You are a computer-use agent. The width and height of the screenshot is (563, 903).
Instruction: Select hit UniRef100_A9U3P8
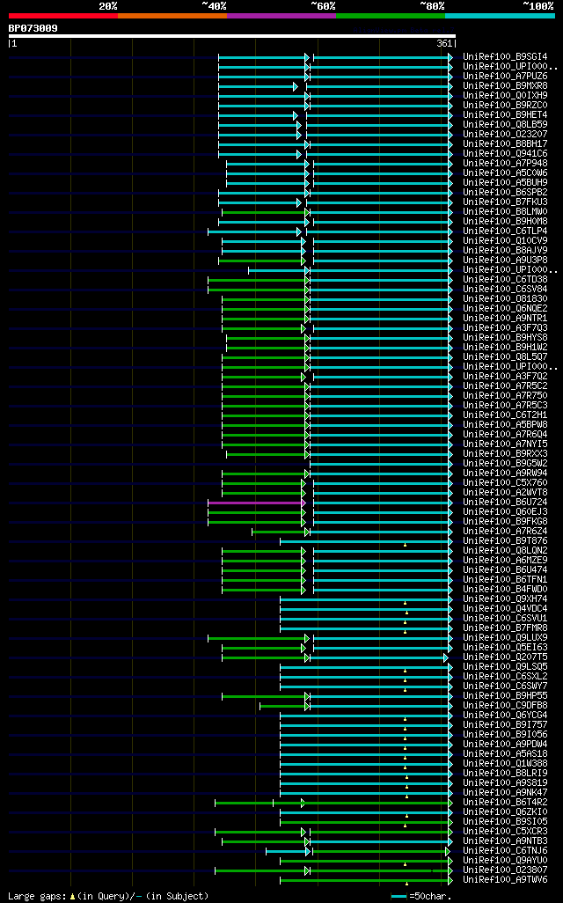pyautogui.click(x=506, y=261)
